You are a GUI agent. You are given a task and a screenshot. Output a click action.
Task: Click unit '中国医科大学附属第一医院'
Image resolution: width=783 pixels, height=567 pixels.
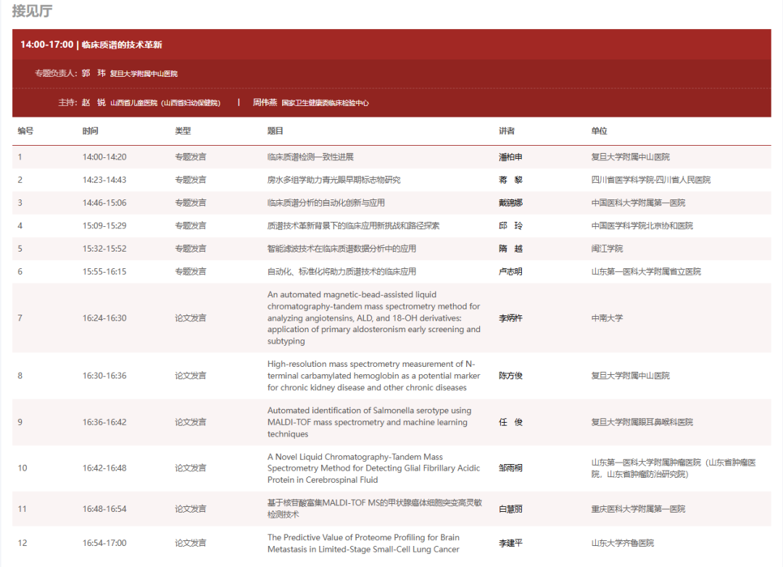coord(638,203)
